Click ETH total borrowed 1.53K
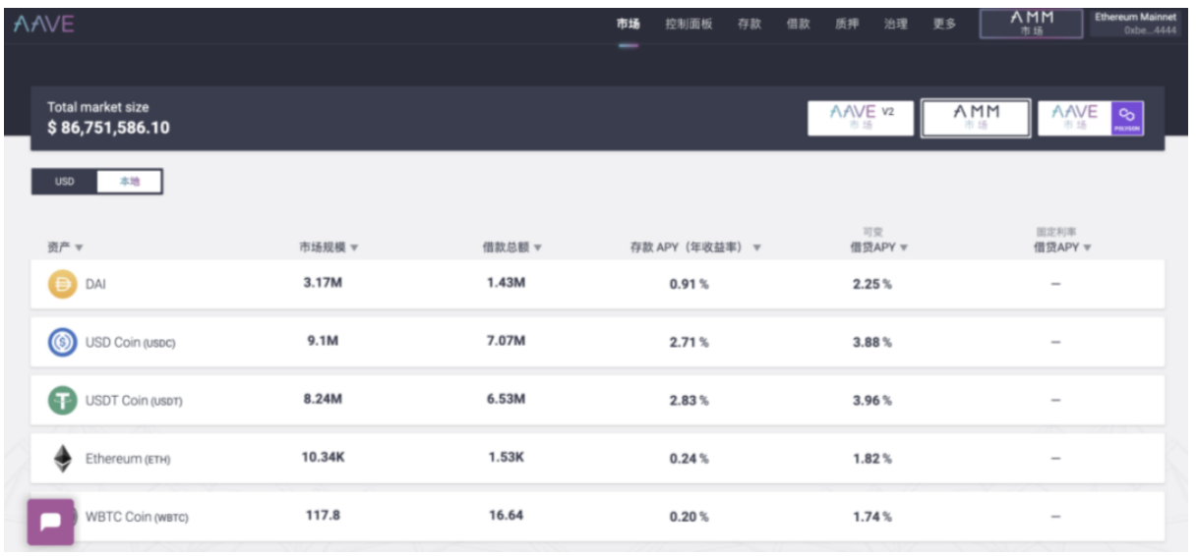 507,457
